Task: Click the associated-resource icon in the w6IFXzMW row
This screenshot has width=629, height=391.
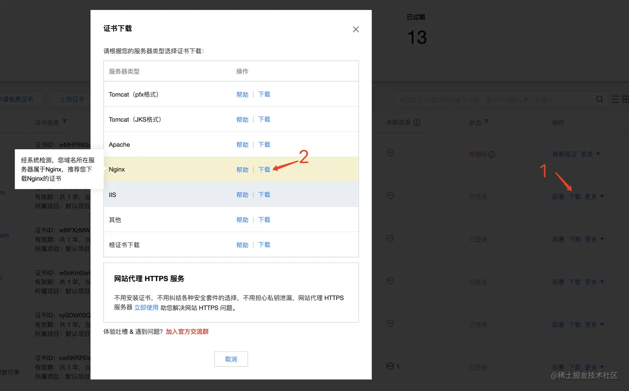Action: pyautogui.click(x=390, y=238)
